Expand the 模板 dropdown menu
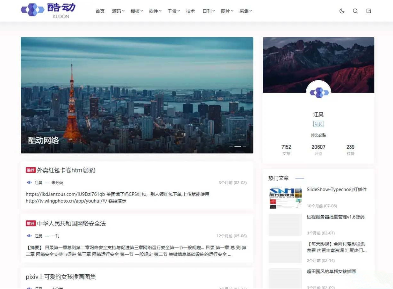The height and width of the screenshot is (289, 393). pos(137,11)
